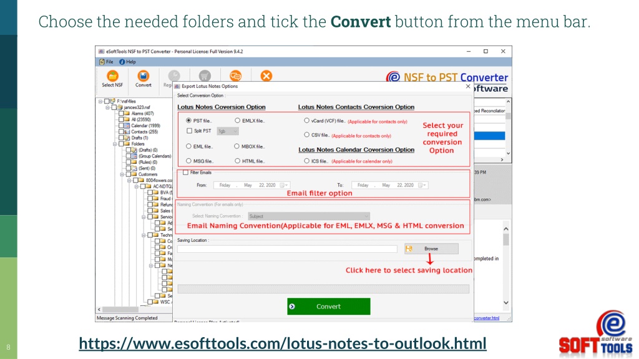Click the (Group Calendars) calendar icon

click(x=135, y=156)
